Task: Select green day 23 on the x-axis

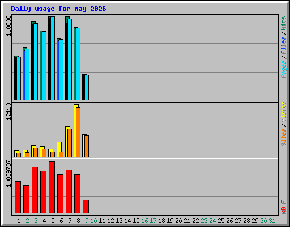Action: [204, 221]
